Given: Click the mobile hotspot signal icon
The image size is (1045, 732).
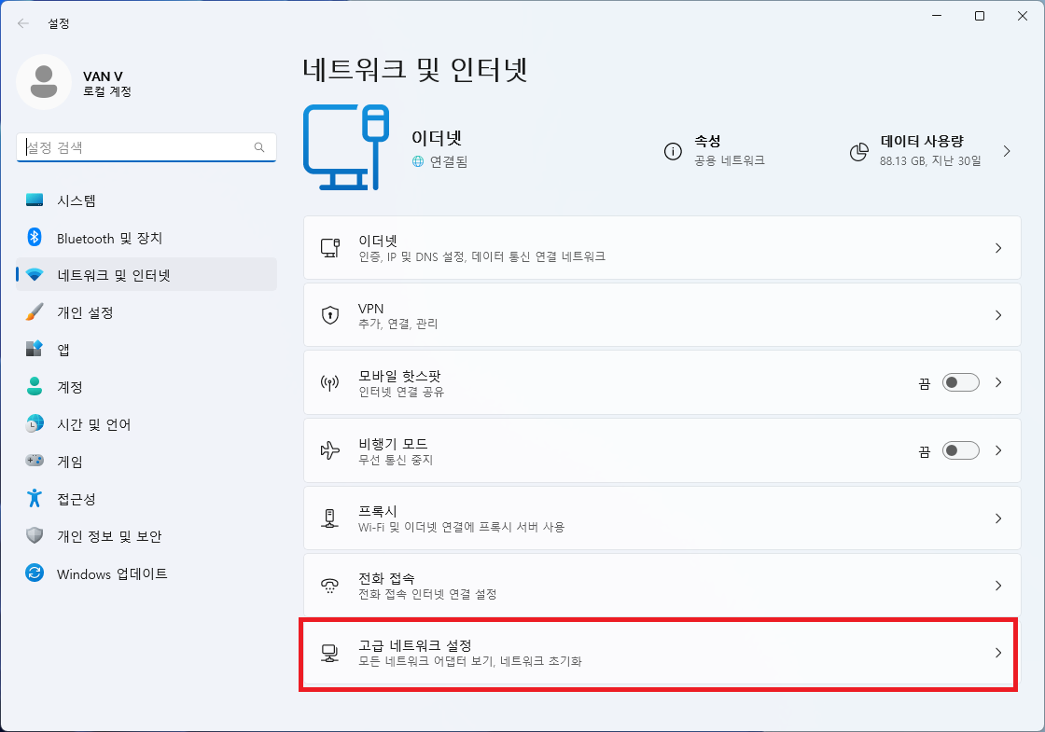Looking at the screenshot, I should 329,382.
